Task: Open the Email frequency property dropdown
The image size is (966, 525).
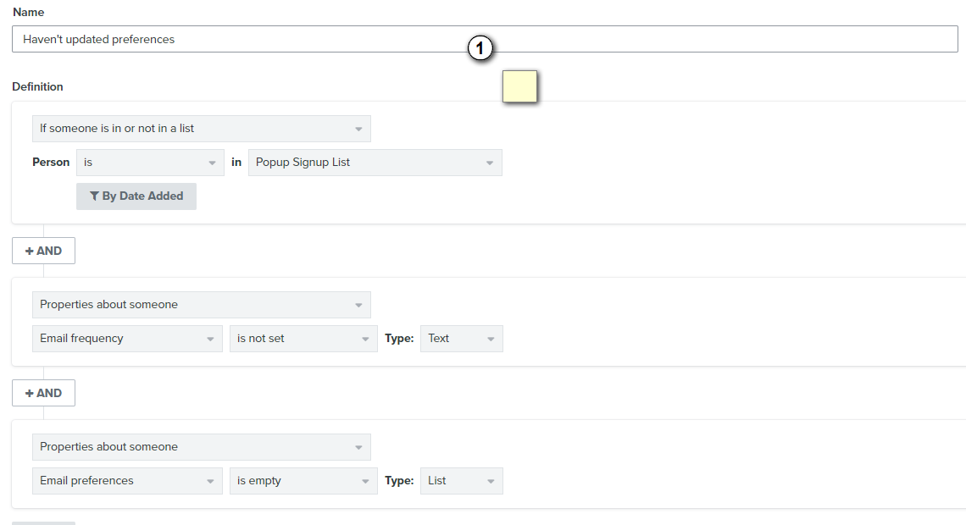Action: [127, 339]
